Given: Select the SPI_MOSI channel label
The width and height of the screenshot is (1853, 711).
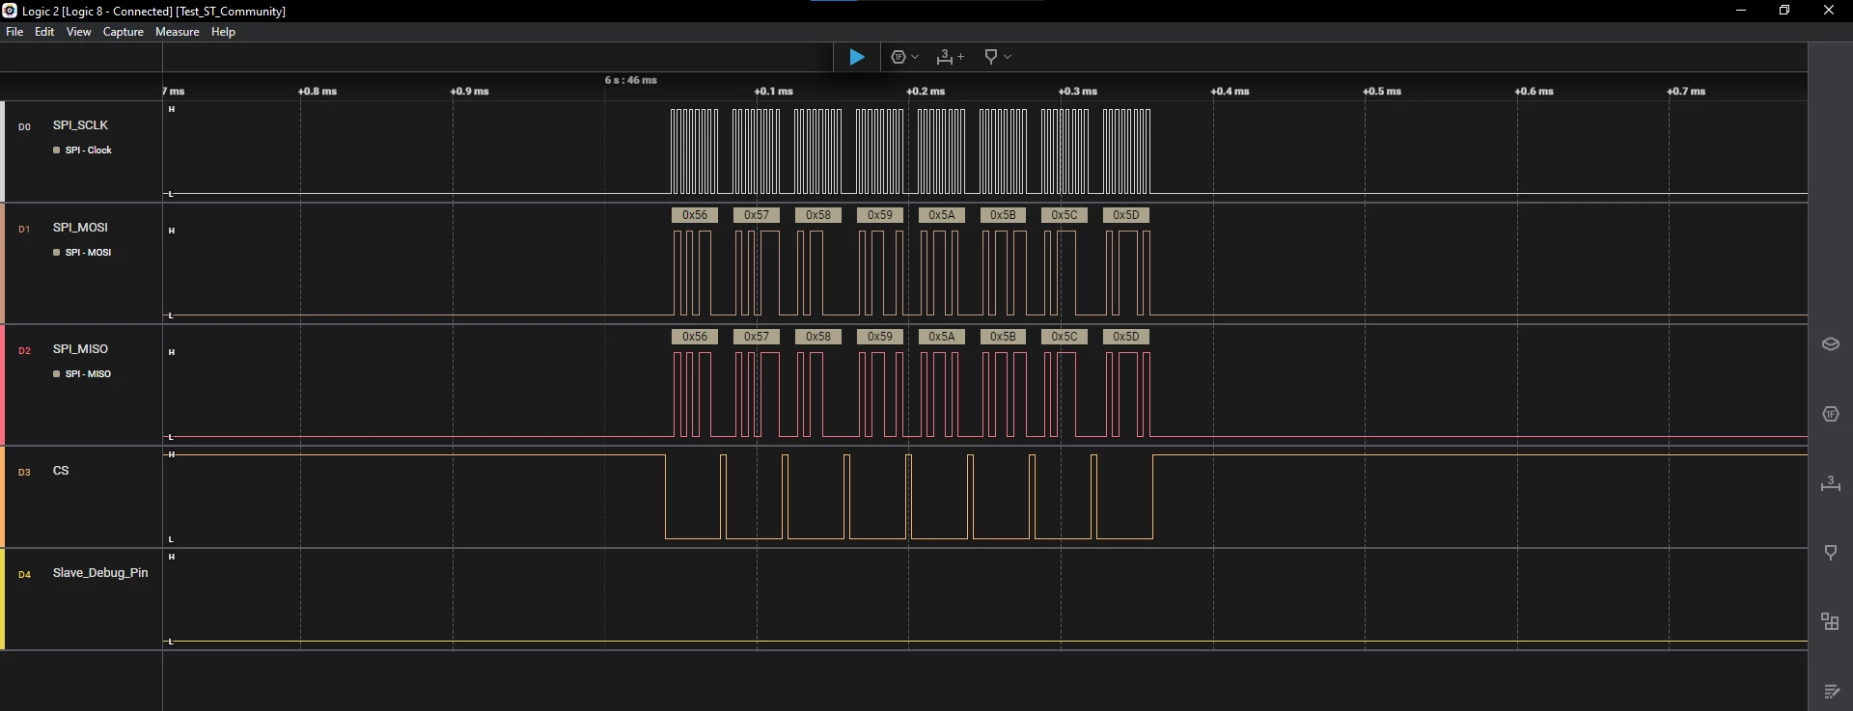Looking at the screenshot, I should tap(80, 228).
